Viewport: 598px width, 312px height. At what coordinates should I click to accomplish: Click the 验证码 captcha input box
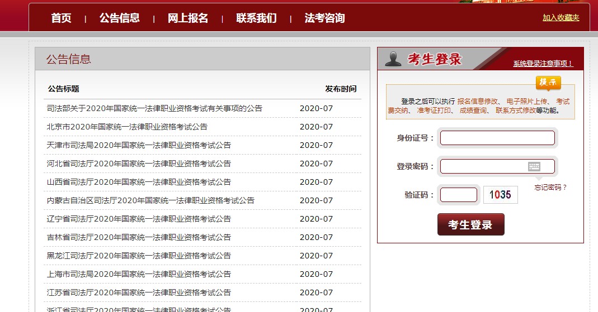coord(458,195)
